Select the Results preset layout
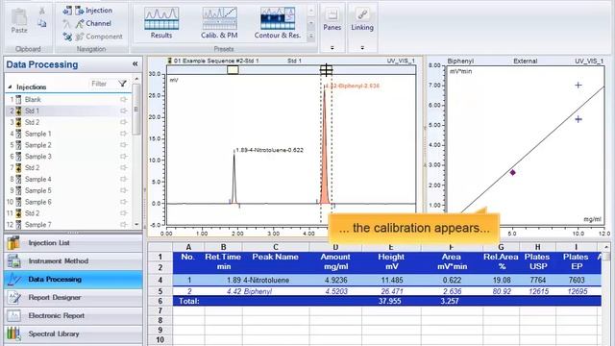The height and width of the screenshot is (346, 615). pyautogui.click(x=161, y=23)
